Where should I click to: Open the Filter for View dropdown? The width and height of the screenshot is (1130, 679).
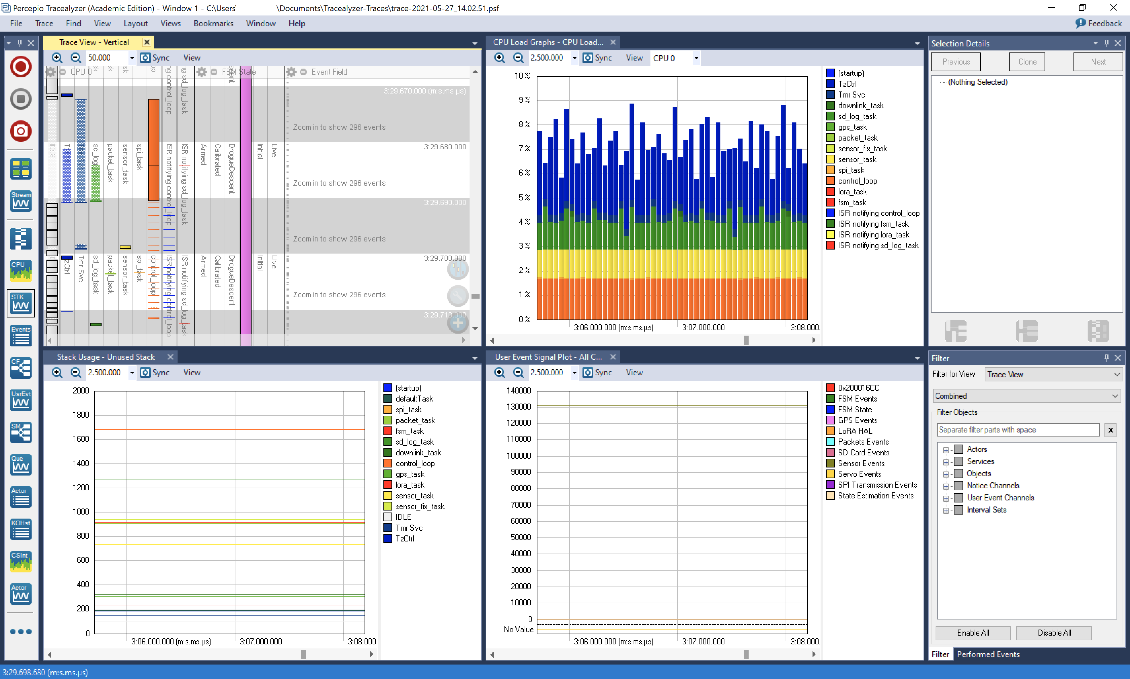1053,374
